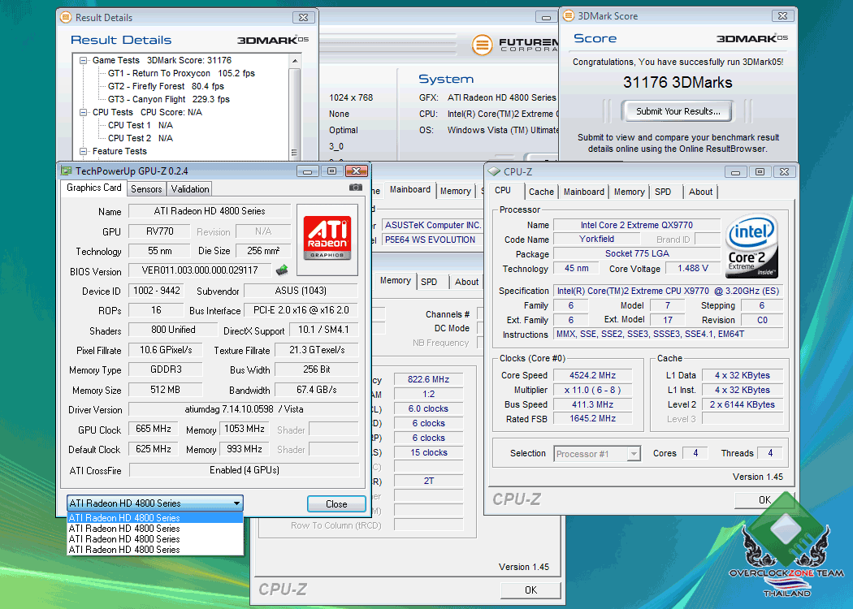The height and width of the screenshot is (609, 853).
Task: Open SPD tab in front CPU-Z window
Action: point(663,192)
